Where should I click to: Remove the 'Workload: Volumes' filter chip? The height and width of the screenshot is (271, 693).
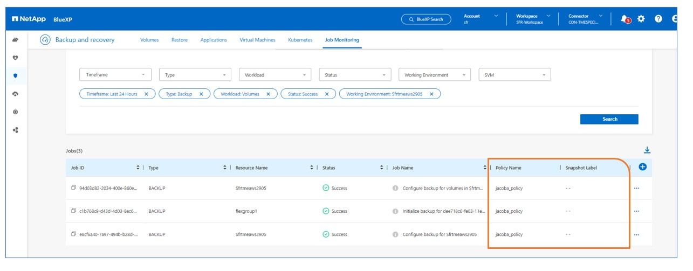click(x=269, y=94)
